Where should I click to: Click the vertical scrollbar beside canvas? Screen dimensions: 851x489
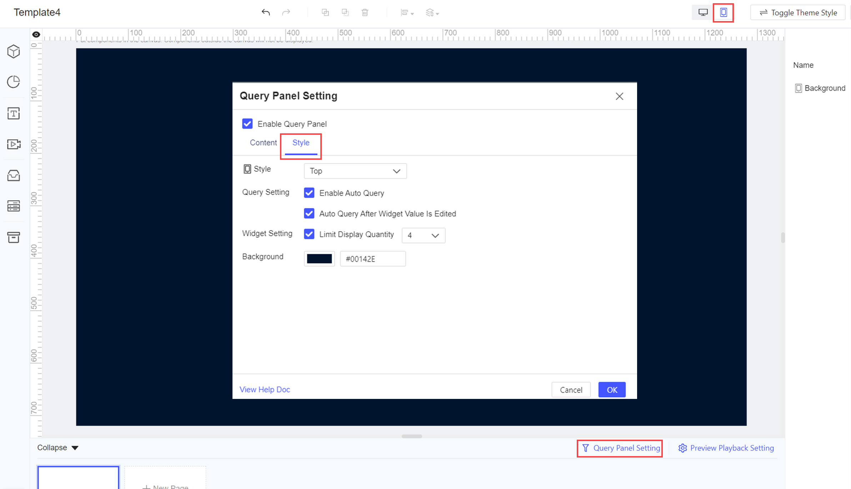[782, 237]
